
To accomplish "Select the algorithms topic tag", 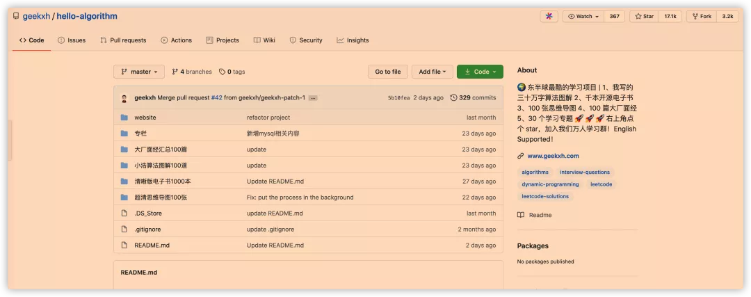I will pyautogui.click(x=535, y=172).
